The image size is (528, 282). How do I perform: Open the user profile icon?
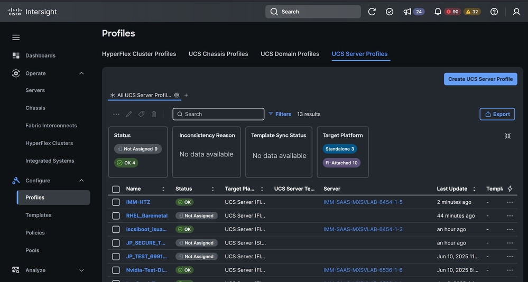(516, 12)
